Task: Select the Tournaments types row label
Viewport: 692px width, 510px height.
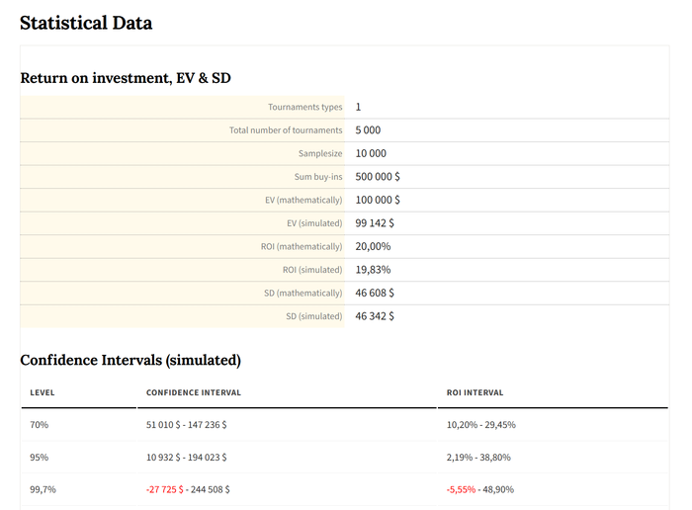Action: tap(304, 107)
